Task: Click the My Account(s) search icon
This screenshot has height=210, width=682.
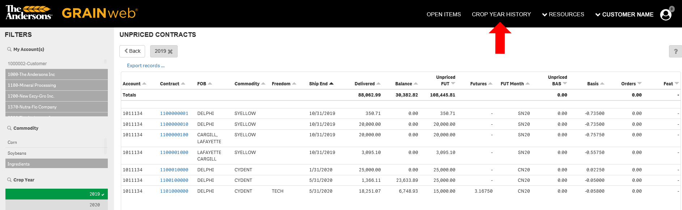Action: click(x=9, y=49)
